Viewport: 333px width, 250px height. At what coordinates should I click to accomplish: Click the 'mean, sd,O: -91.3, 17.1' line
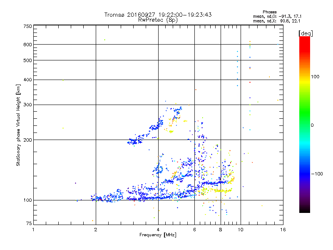coord(277,16)
